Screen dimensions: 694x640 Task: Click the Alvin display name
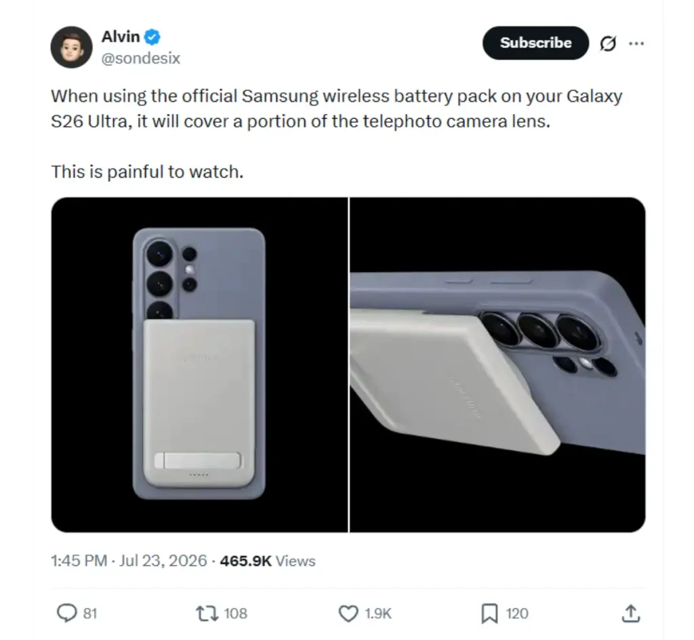coord(121,37)
